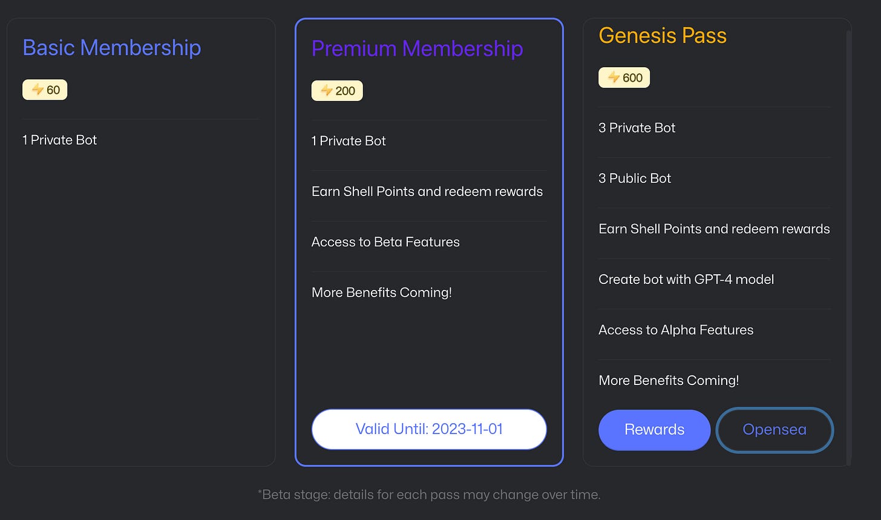Image resolution: width=881 pixels, height=520 pixels.
Task: Click Access to Alpha Features item
Action: click(676, 330)
